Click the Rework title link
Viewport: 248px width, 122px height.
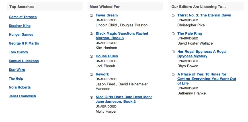click(102, 74)
